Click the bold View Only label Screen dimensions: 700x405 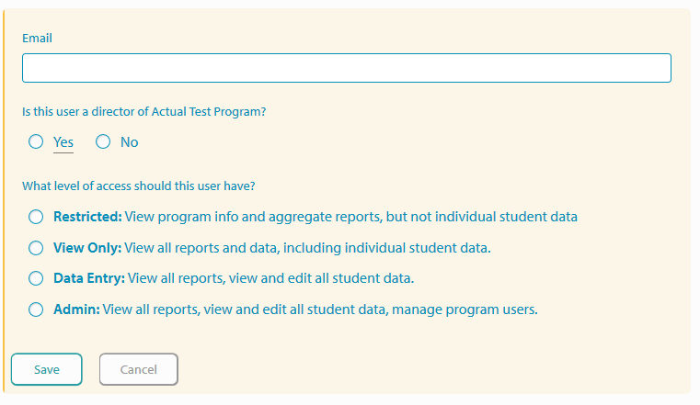[x=87, y=248]
